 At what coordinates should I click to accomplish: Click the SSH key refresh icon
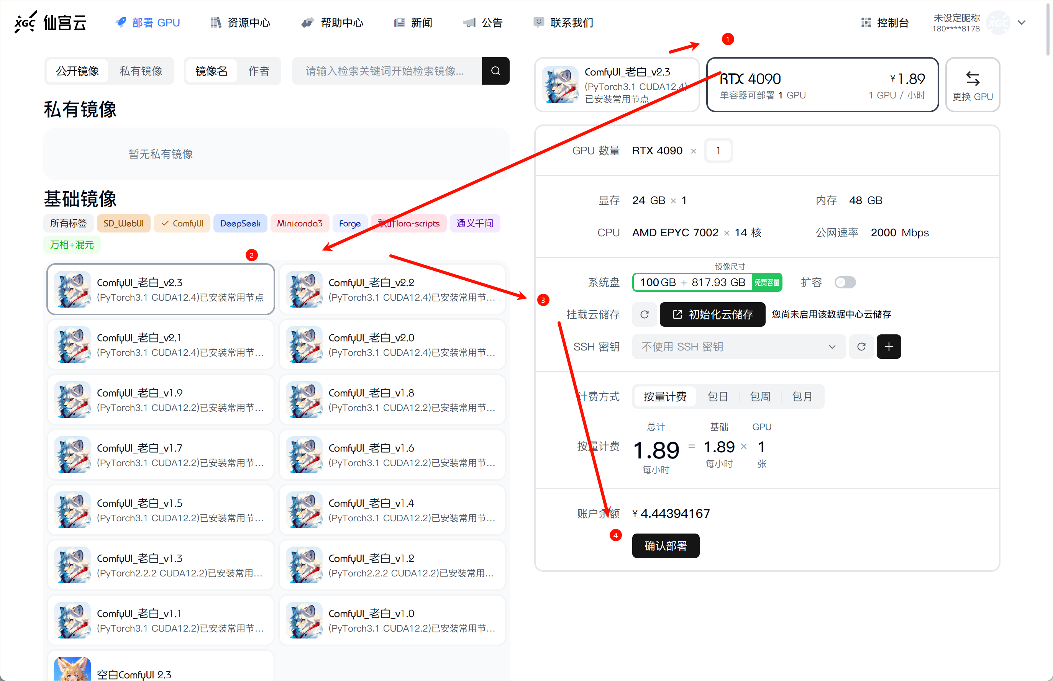pyautogui.click(x=861, y=347)
